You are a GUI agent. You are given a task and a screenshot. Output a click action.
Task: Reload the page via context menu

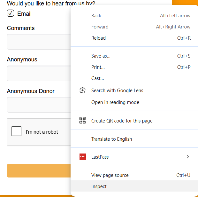coord(98,38)
